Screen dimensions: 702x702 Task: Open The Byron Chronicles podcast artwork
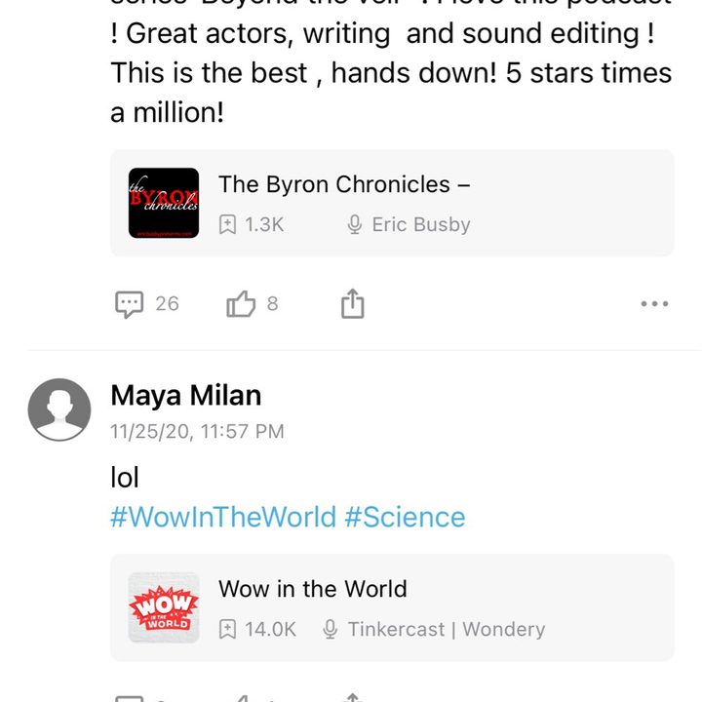point(164,203)
